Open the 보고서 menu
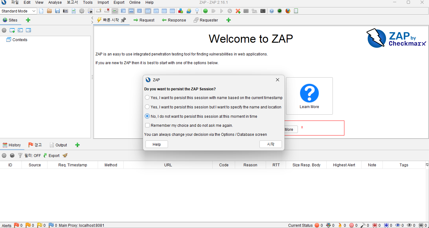 point(72,2)
